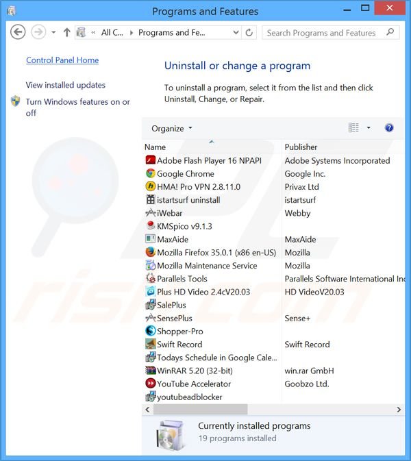Click publisher "Adobe Systems Incorporated"
The height and width of the screenshot is (461, 411).
(x=337, y=160)
